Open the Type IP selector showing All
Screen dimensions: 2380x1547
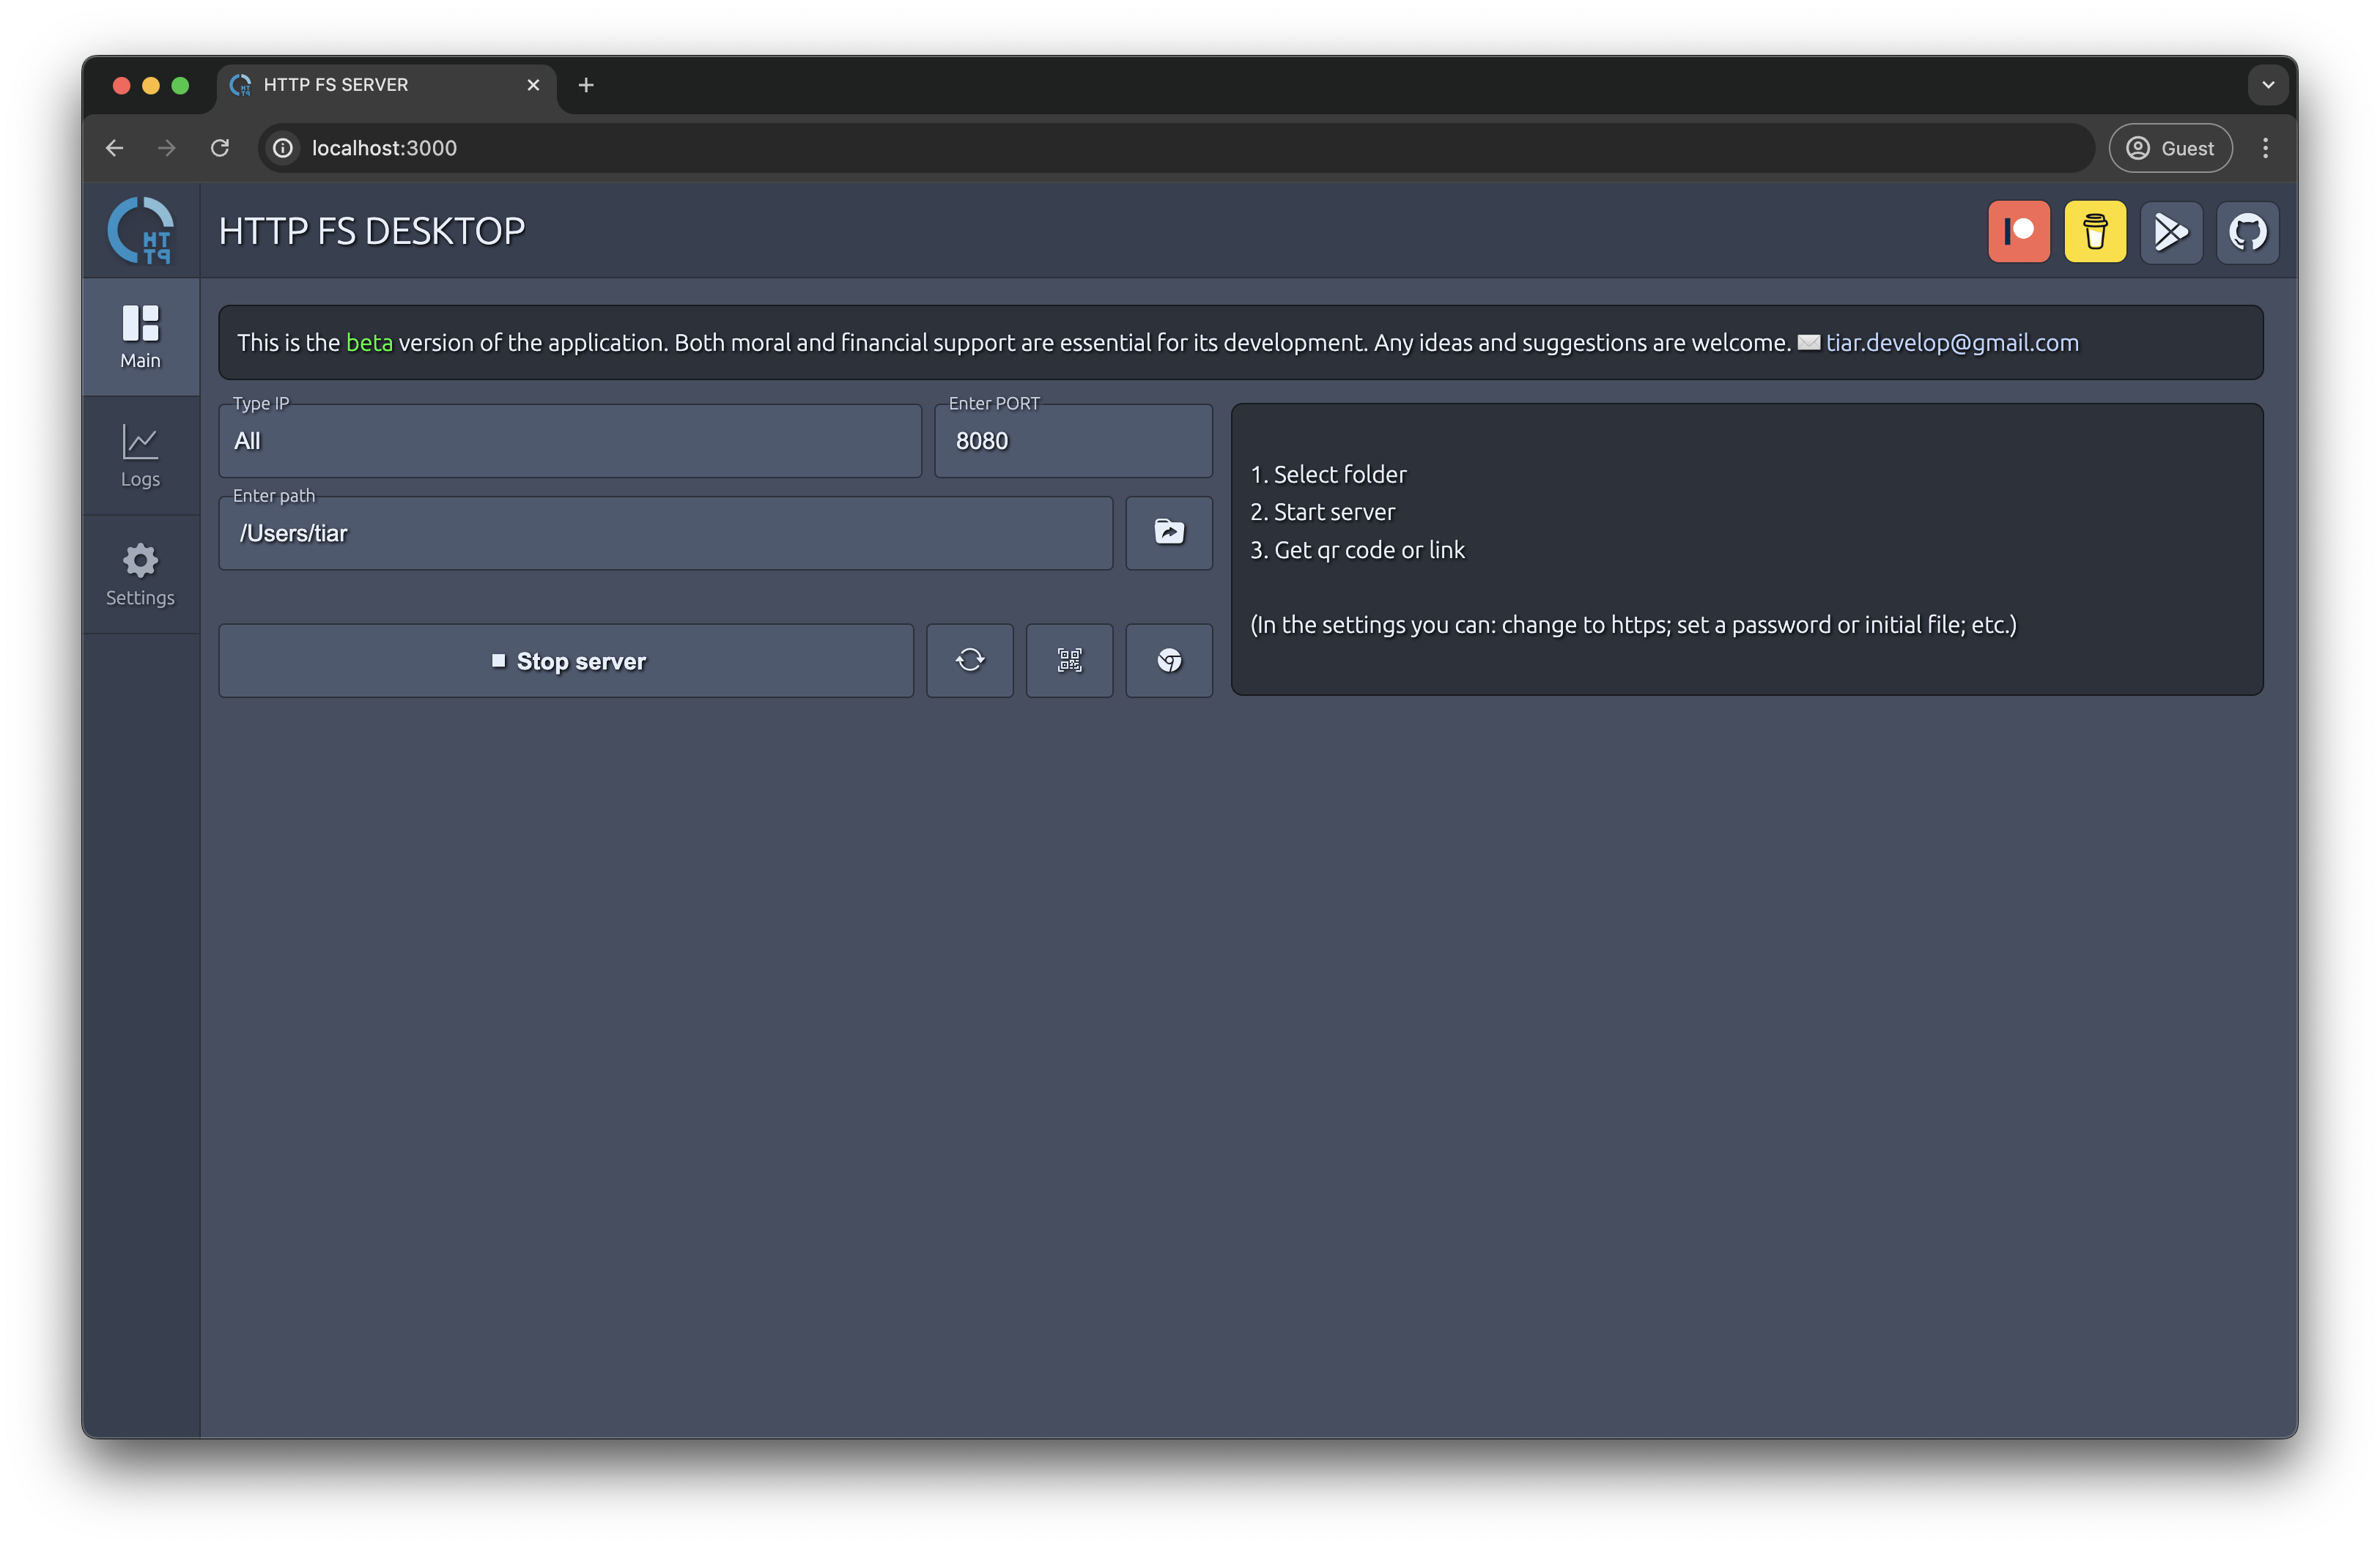click(570, 441)
